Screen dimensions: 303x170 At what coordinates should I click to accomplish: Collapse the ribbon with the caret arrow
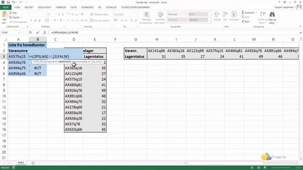point(300,26)
